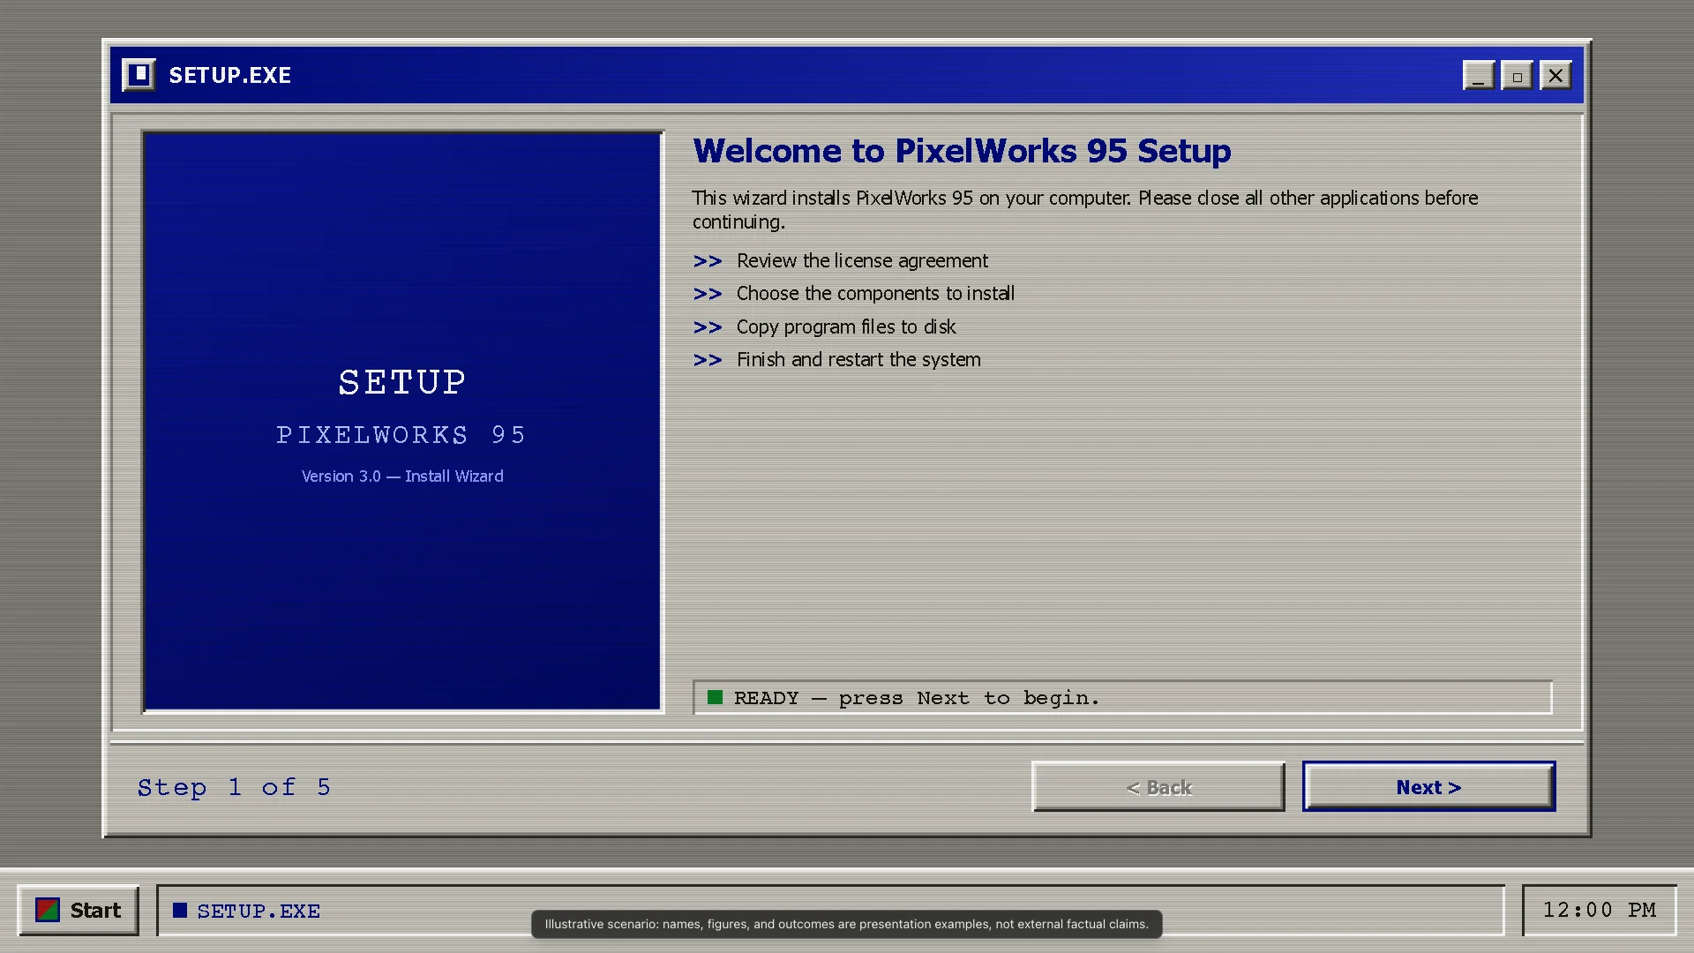Click the "Step 1 of 5" label
1694x953 pixels.
[x=234, y=787]
